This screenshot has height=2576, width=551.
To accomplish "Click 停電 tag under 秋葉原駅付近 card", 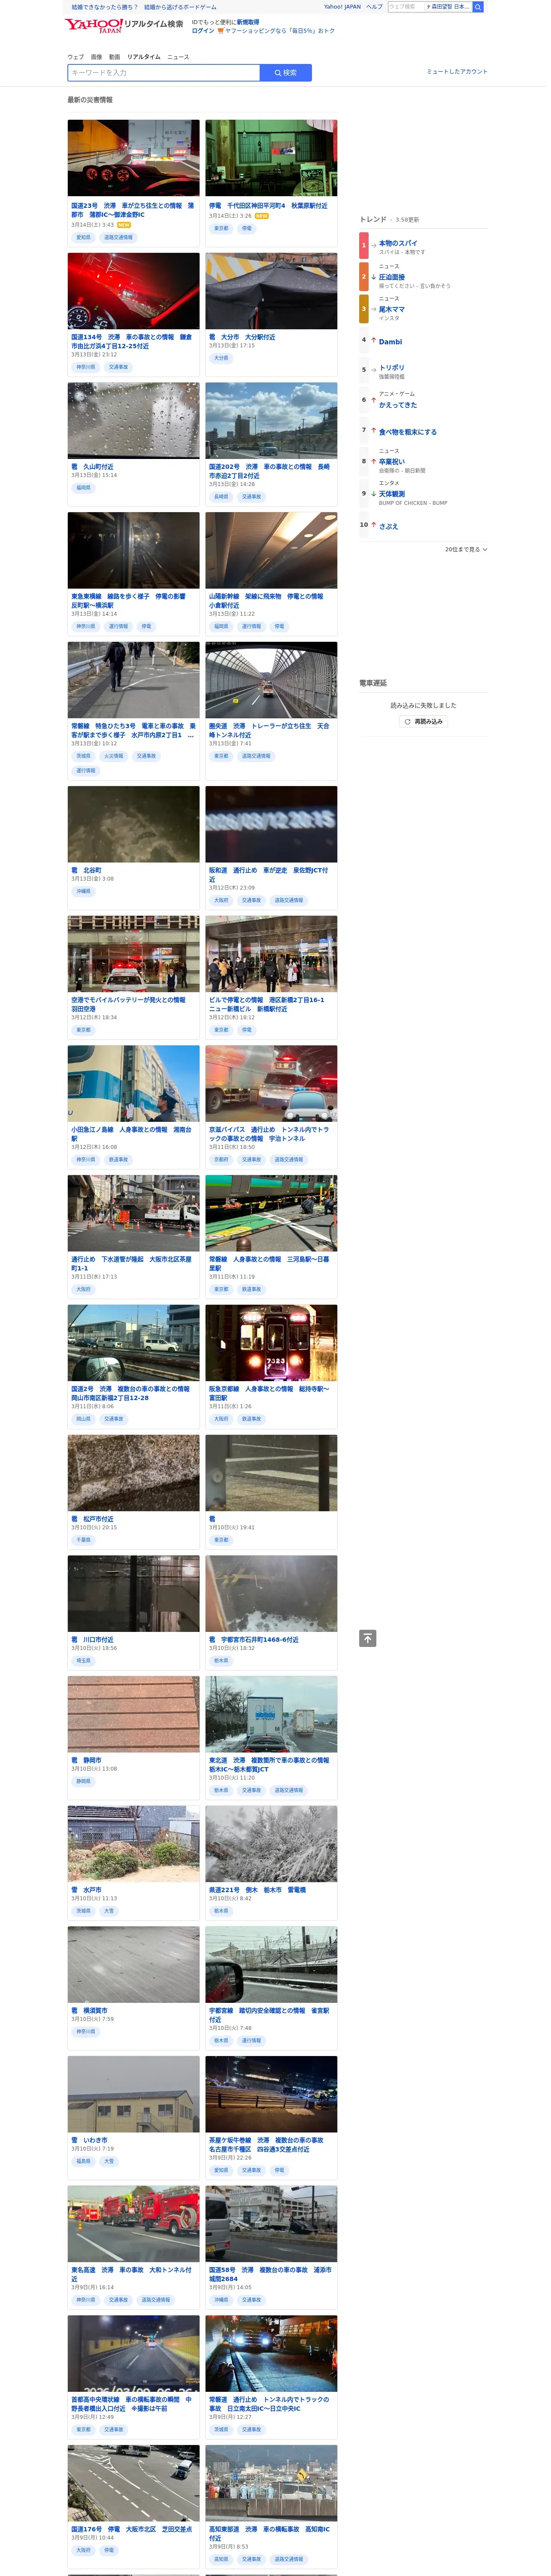I will click(248, 229).
